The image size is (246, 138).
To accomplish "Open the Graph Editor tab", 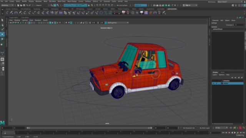I will 14,18.
